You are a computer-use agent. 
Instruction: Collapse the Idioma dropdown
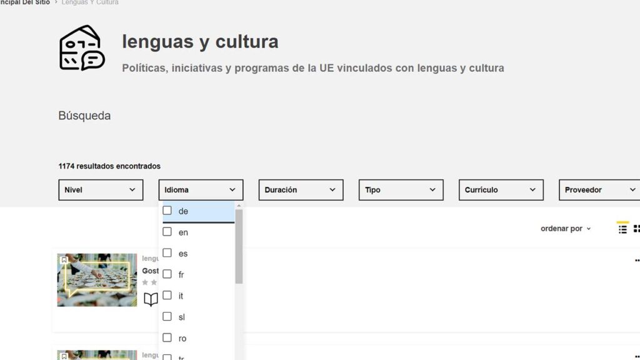201,190
